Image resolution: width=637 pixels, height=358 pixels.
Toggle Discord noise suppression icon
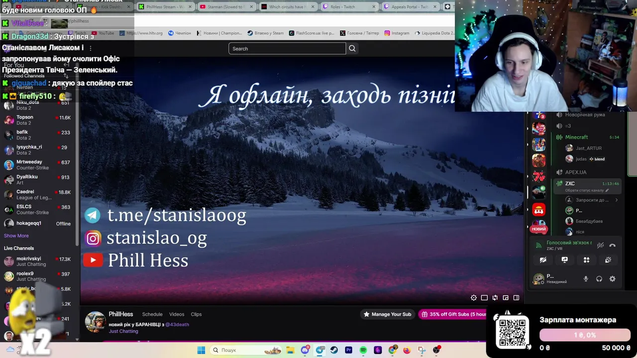pos(601,245)
